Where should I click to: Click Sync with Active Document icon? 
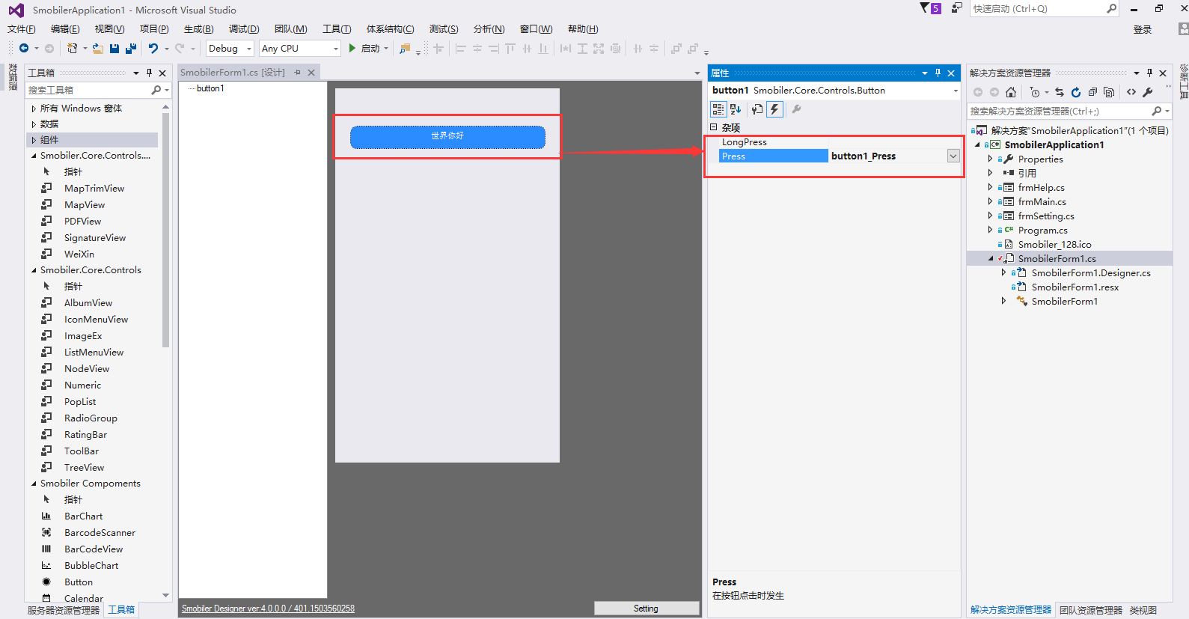click(1059, 92)
